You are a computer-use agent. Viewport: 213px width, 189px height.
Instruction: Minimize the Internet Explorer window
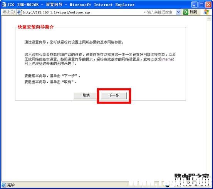pyautogui.click(x=195, y=5)
